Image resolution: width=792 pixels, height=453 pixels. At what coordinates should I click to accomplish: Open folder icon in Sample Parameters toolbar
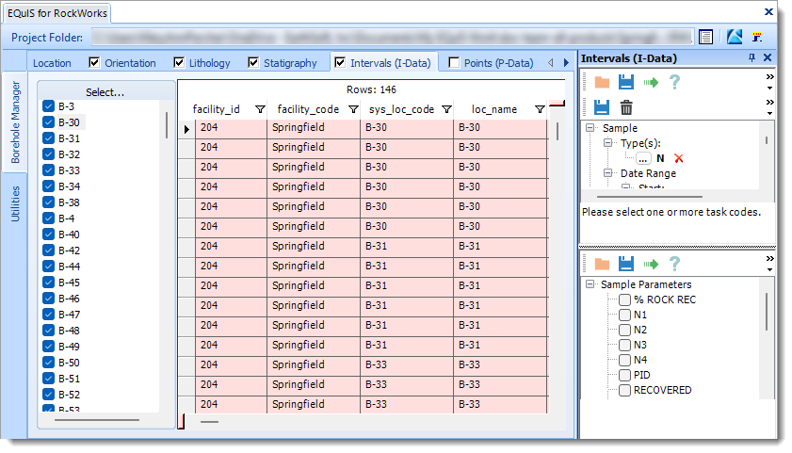pyautogui.click(x=602, y=264)
